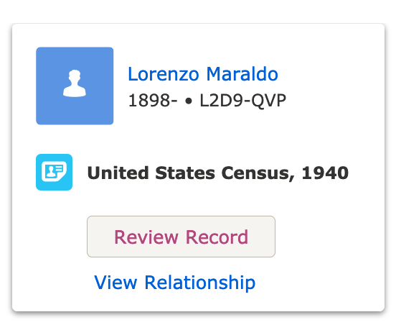
Task: Click the year 1940 in the record title
Action: [325, 173]
